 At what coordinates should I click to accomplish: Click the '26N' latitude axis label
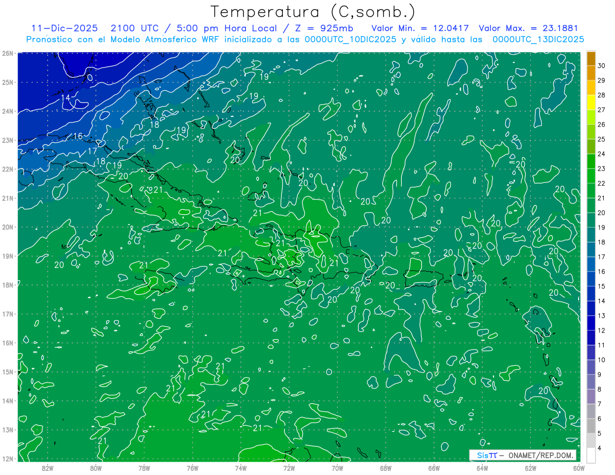point(7,53)
